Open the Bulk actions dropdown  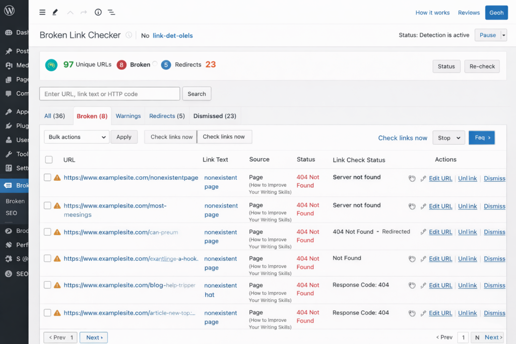pyautogui.click(x=76, y=136)
